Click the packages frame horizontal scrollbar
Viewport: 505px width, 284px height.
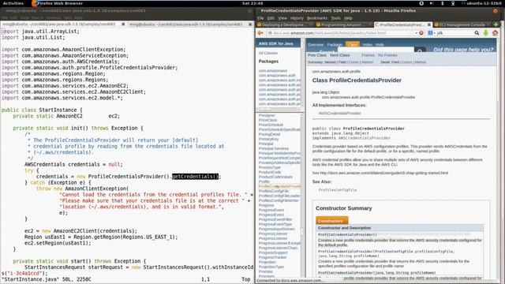[279, 110]
